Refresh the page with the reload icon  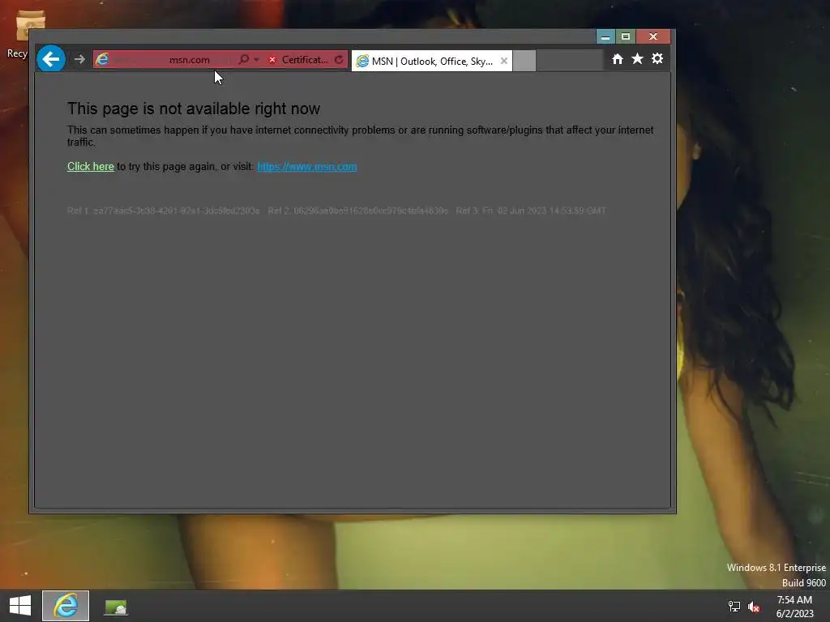pos(339,59)
